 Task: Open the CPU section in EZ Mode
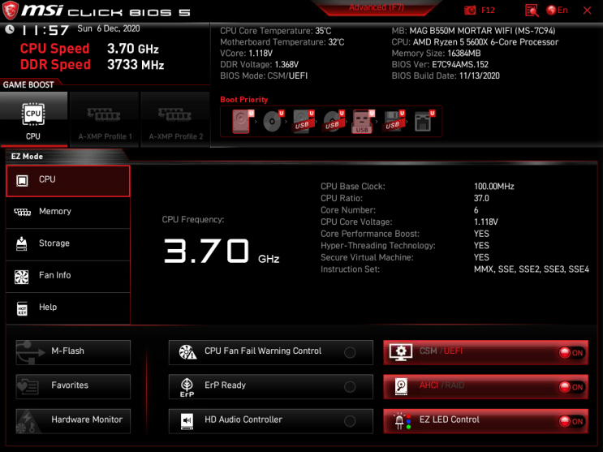(x=68, y=181)
